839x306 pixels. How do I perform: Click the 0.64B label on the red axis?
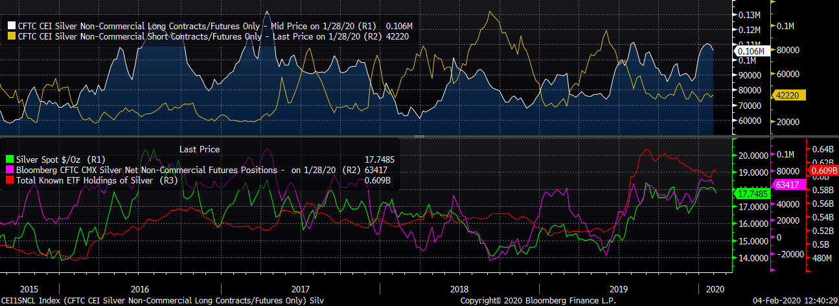pos(823,150)
